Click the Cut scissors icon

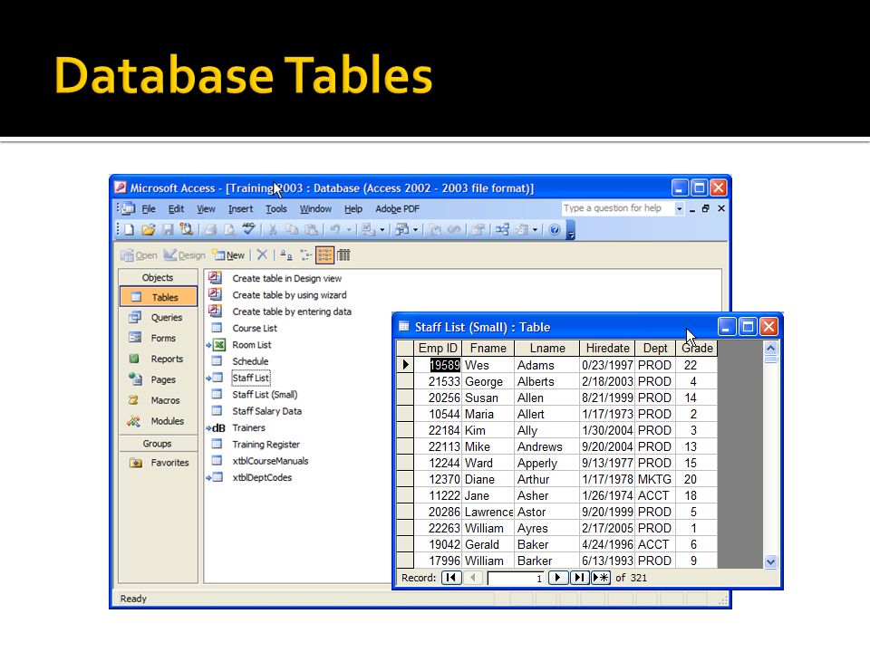click(273, 229)
